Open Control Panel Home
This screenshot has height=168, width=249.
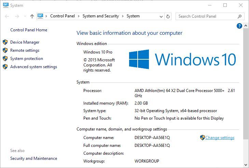pyautogui.click(x=29, y=30)
